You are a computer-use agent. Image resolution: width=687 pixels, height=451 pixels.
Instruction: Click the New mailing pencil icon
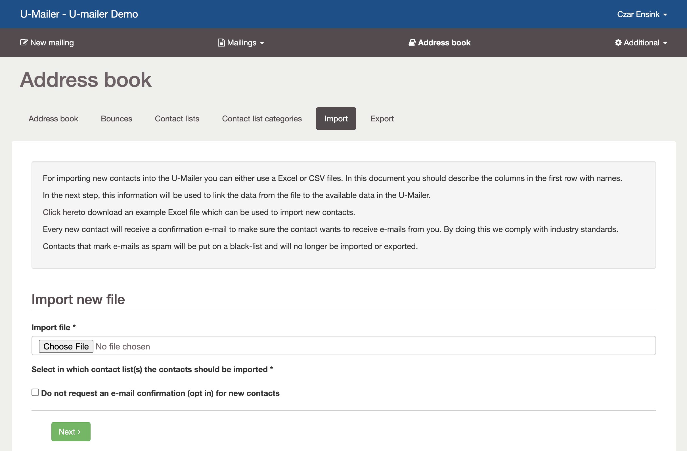coord(24,42)
